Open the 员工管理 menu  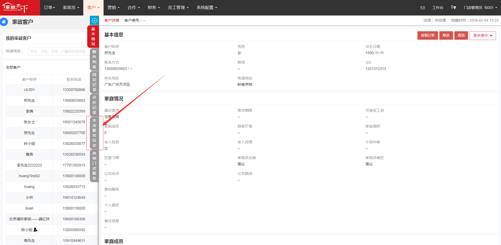(x=178, y=8)
